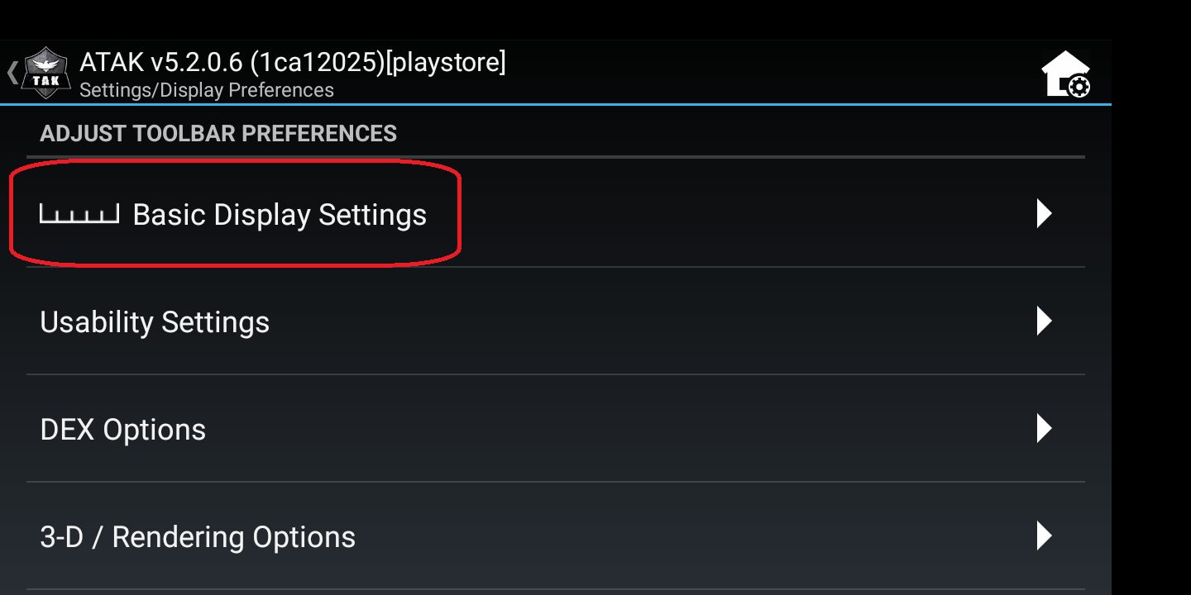1191x595 pixels.
Task: Click empty space in the DEX Options row
Action: point(620,428)
